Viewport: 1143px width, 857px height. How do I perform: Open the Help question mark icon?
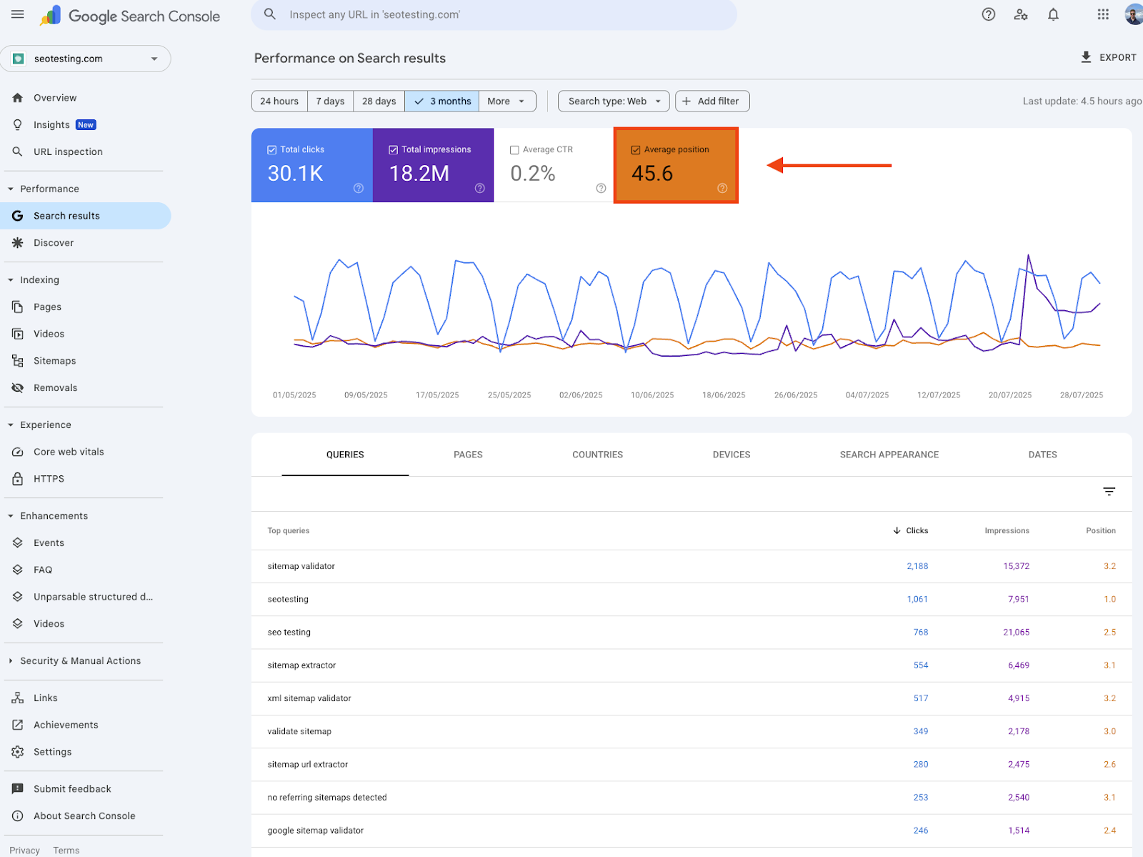coord(988,14)
